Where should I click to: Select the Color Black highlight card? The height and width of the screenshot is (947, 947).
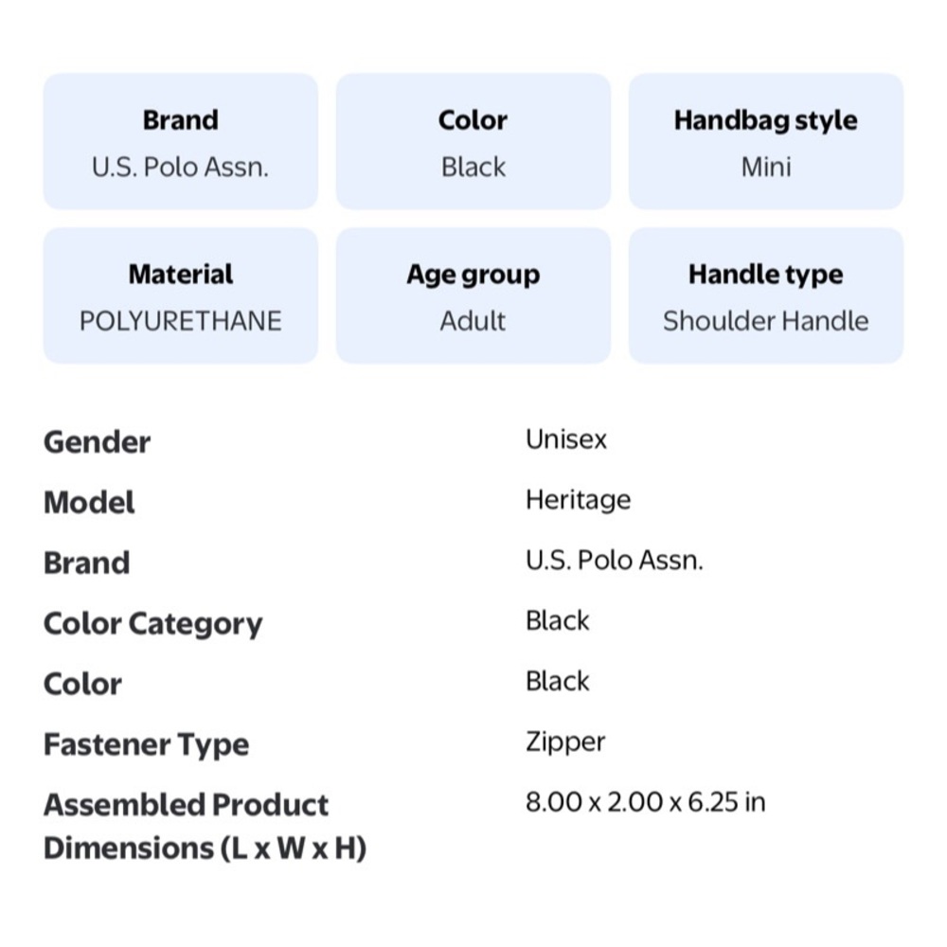[x=473, y=142]
